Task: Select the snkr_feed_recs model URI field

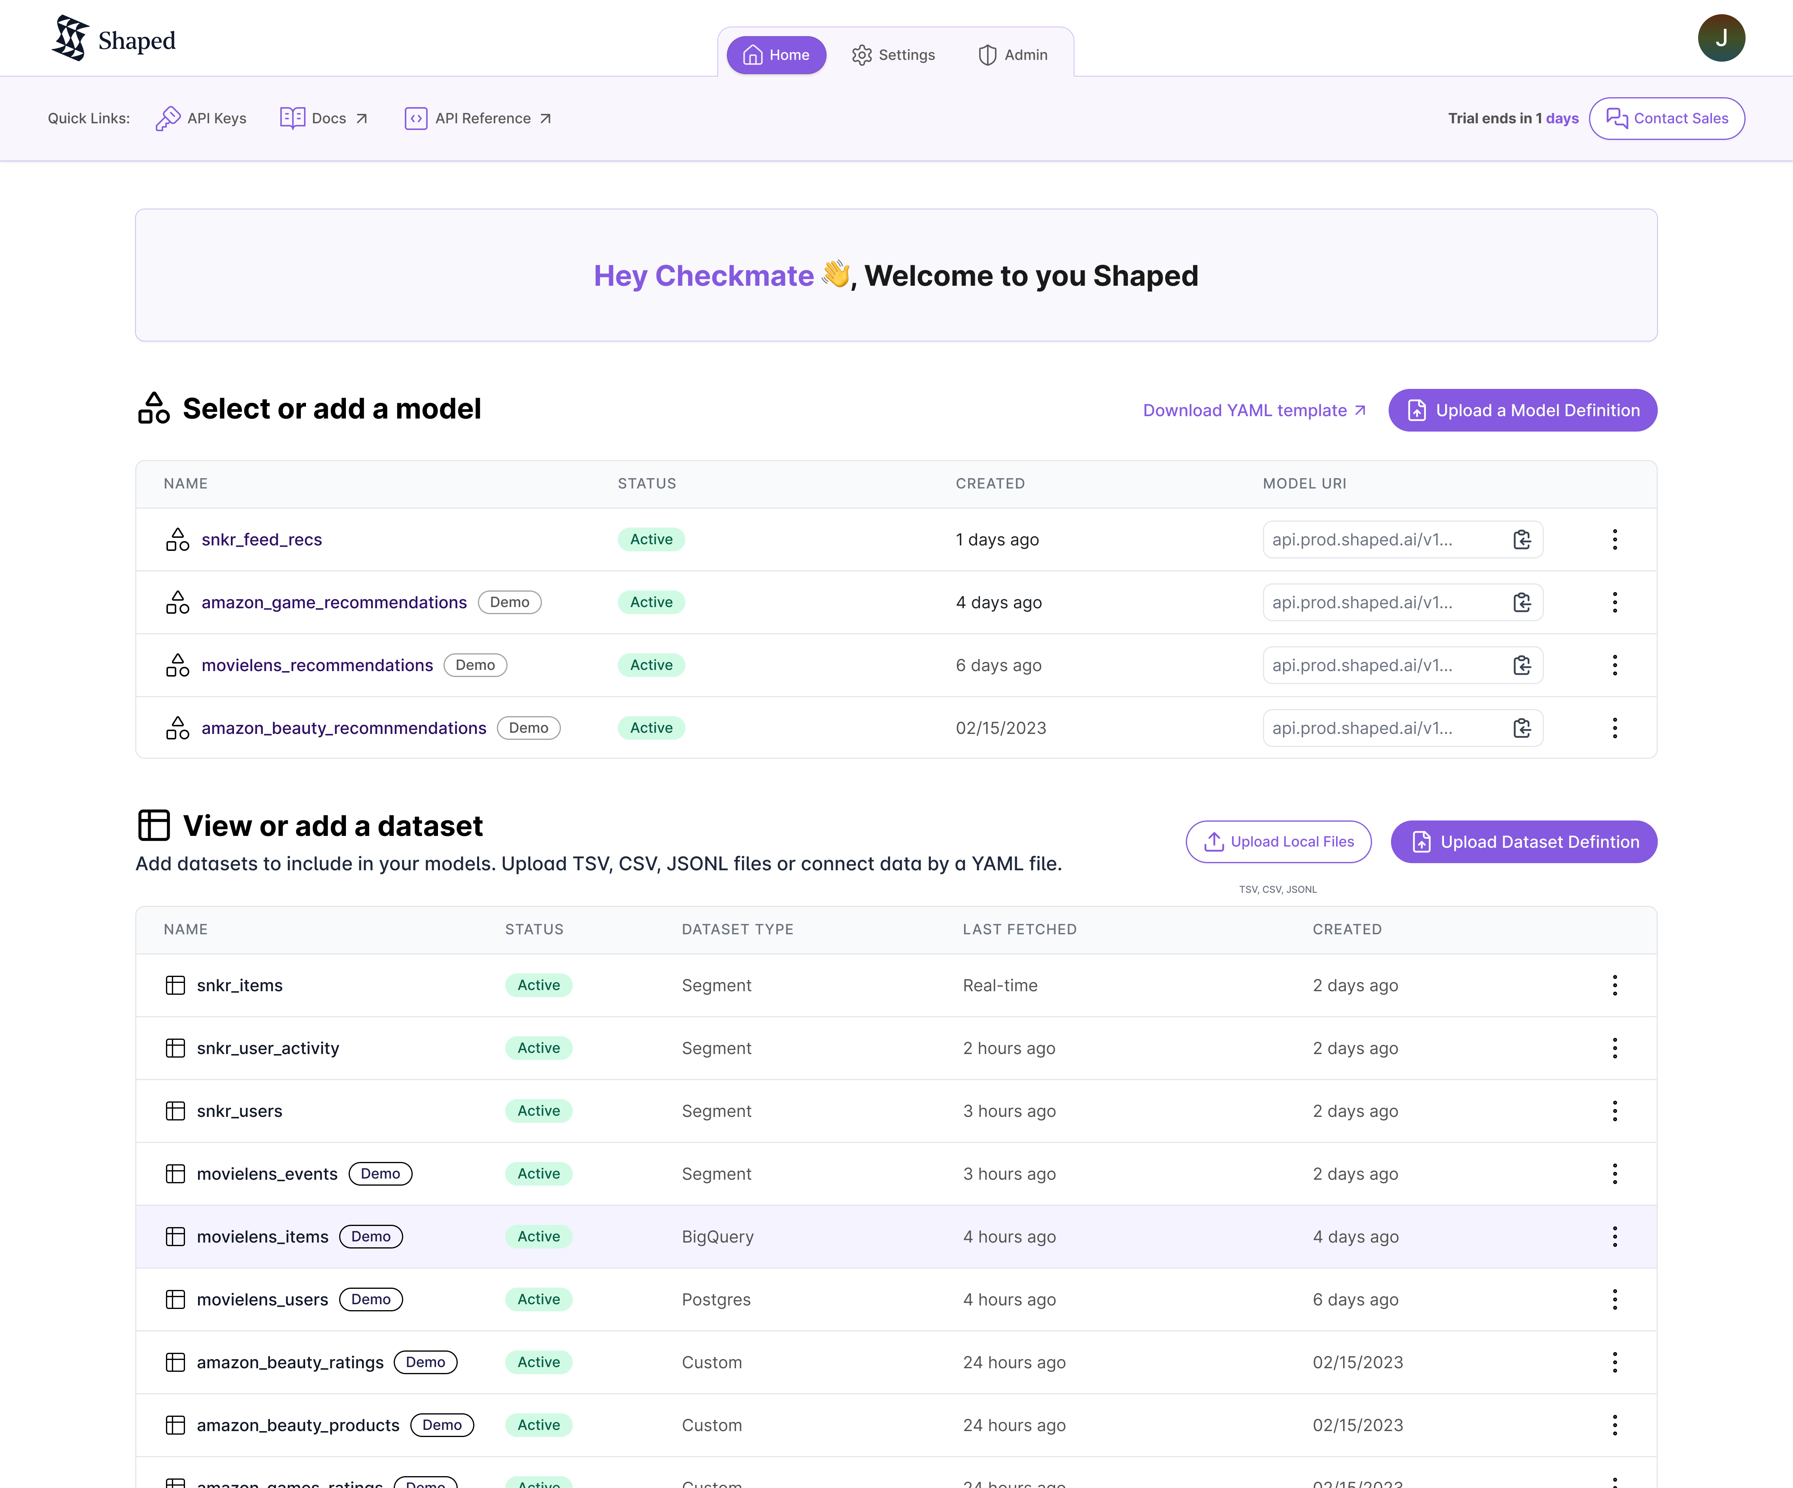Action: pyautogui.click(x=1403, y=539)
